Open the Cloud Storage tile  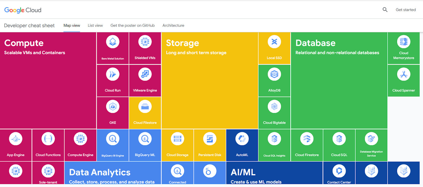click(177, 145)
